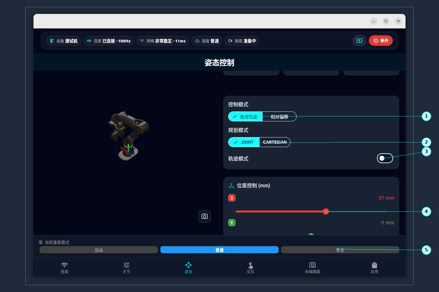Click the 连接 已连接 100Hz status chip
This screenshot has height=292, width=439.
point(109,41)
